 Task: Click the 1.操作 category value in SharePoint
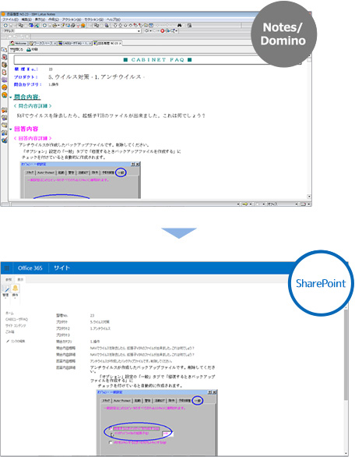[x=95, y=342]
